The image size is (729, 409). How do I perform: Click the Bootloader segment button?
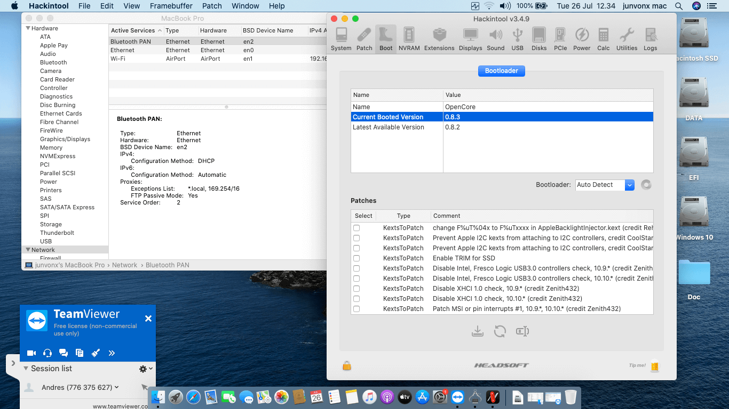[x=502, y=71]
